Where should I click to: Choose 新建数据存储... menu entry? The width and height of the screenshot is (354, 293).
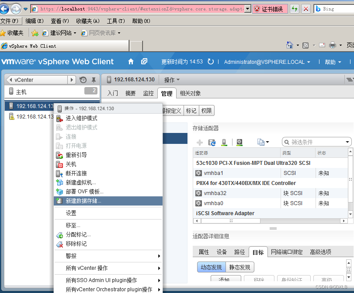pos(108,201)
